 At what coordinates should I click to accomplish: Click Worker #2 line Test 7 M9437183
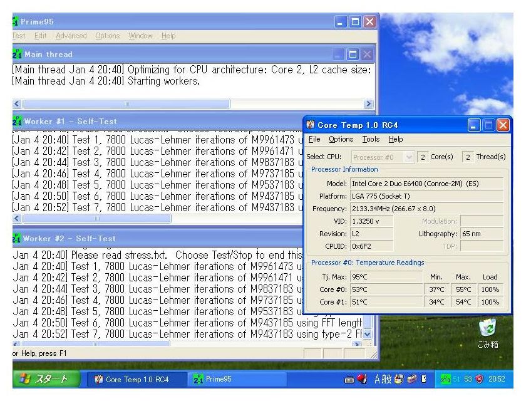click(188, 334)
